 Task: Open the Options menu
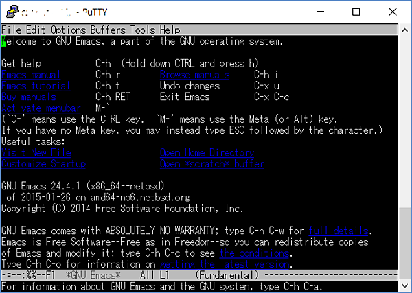point(68,30)
